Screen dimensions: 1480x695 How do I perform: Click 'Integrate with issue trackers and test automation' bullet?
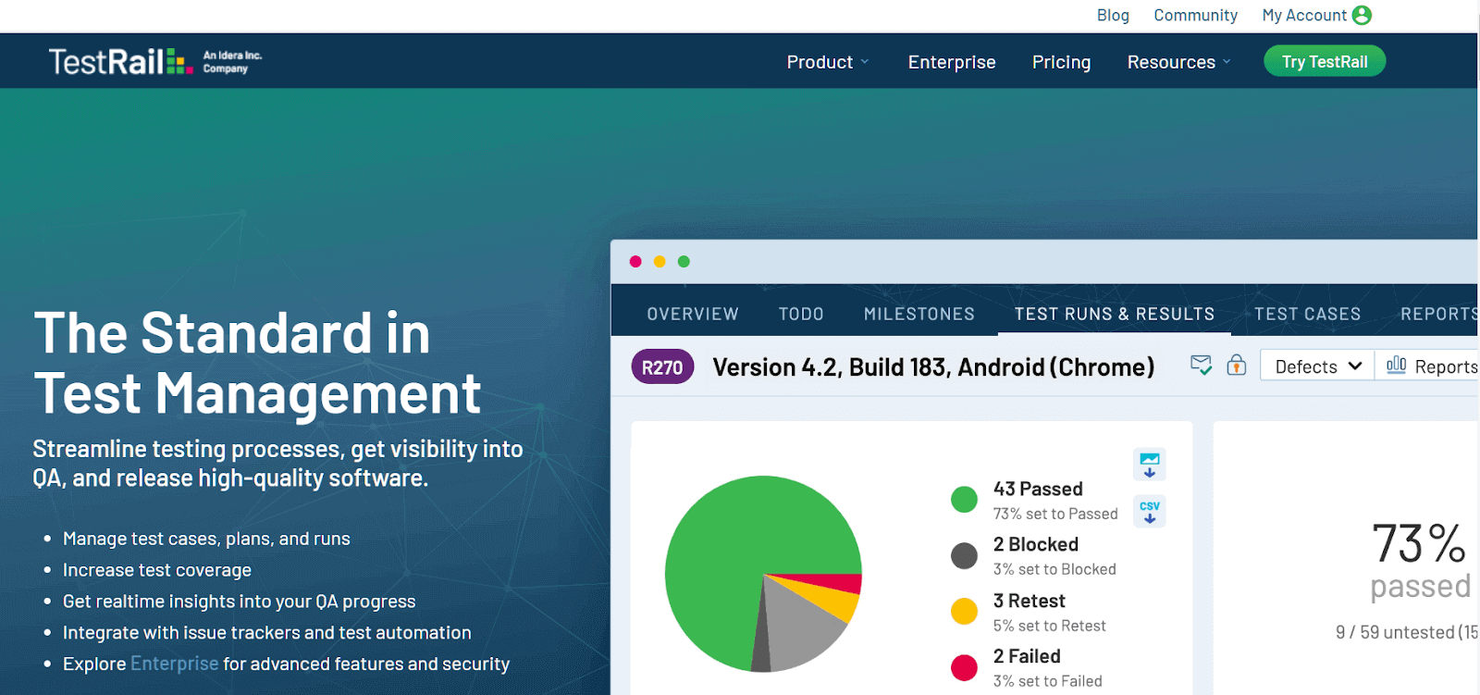(x=267, y=633)
